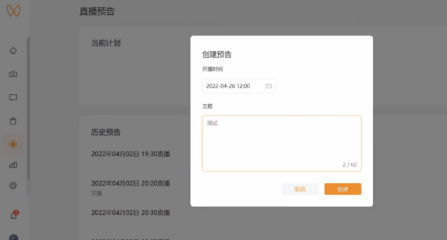Click the orange 创建 button
447x240 pixels.
coord(343,189)
